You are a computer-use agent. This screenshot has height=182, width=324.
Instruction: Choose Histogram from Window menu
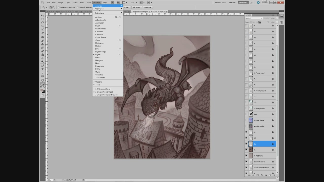click(99, 43)
